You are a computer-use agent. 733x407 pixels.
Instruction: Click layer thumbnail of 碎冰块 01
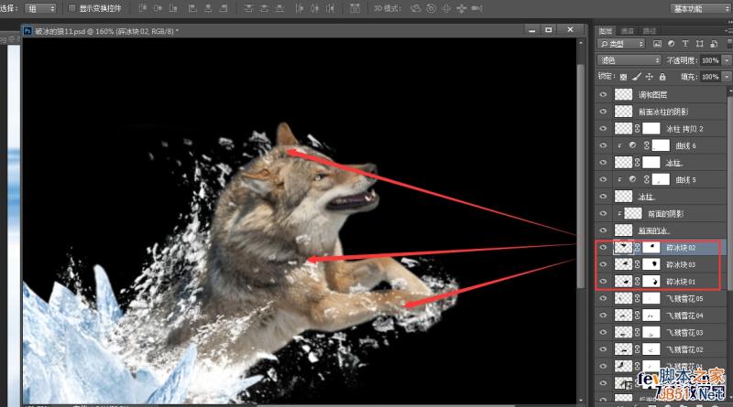coord(623,282)
